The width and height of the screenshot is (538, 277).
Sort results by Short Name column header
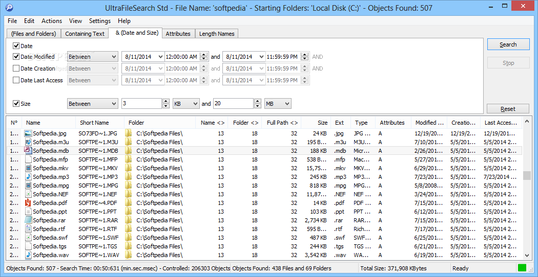(x=100, y=123)
